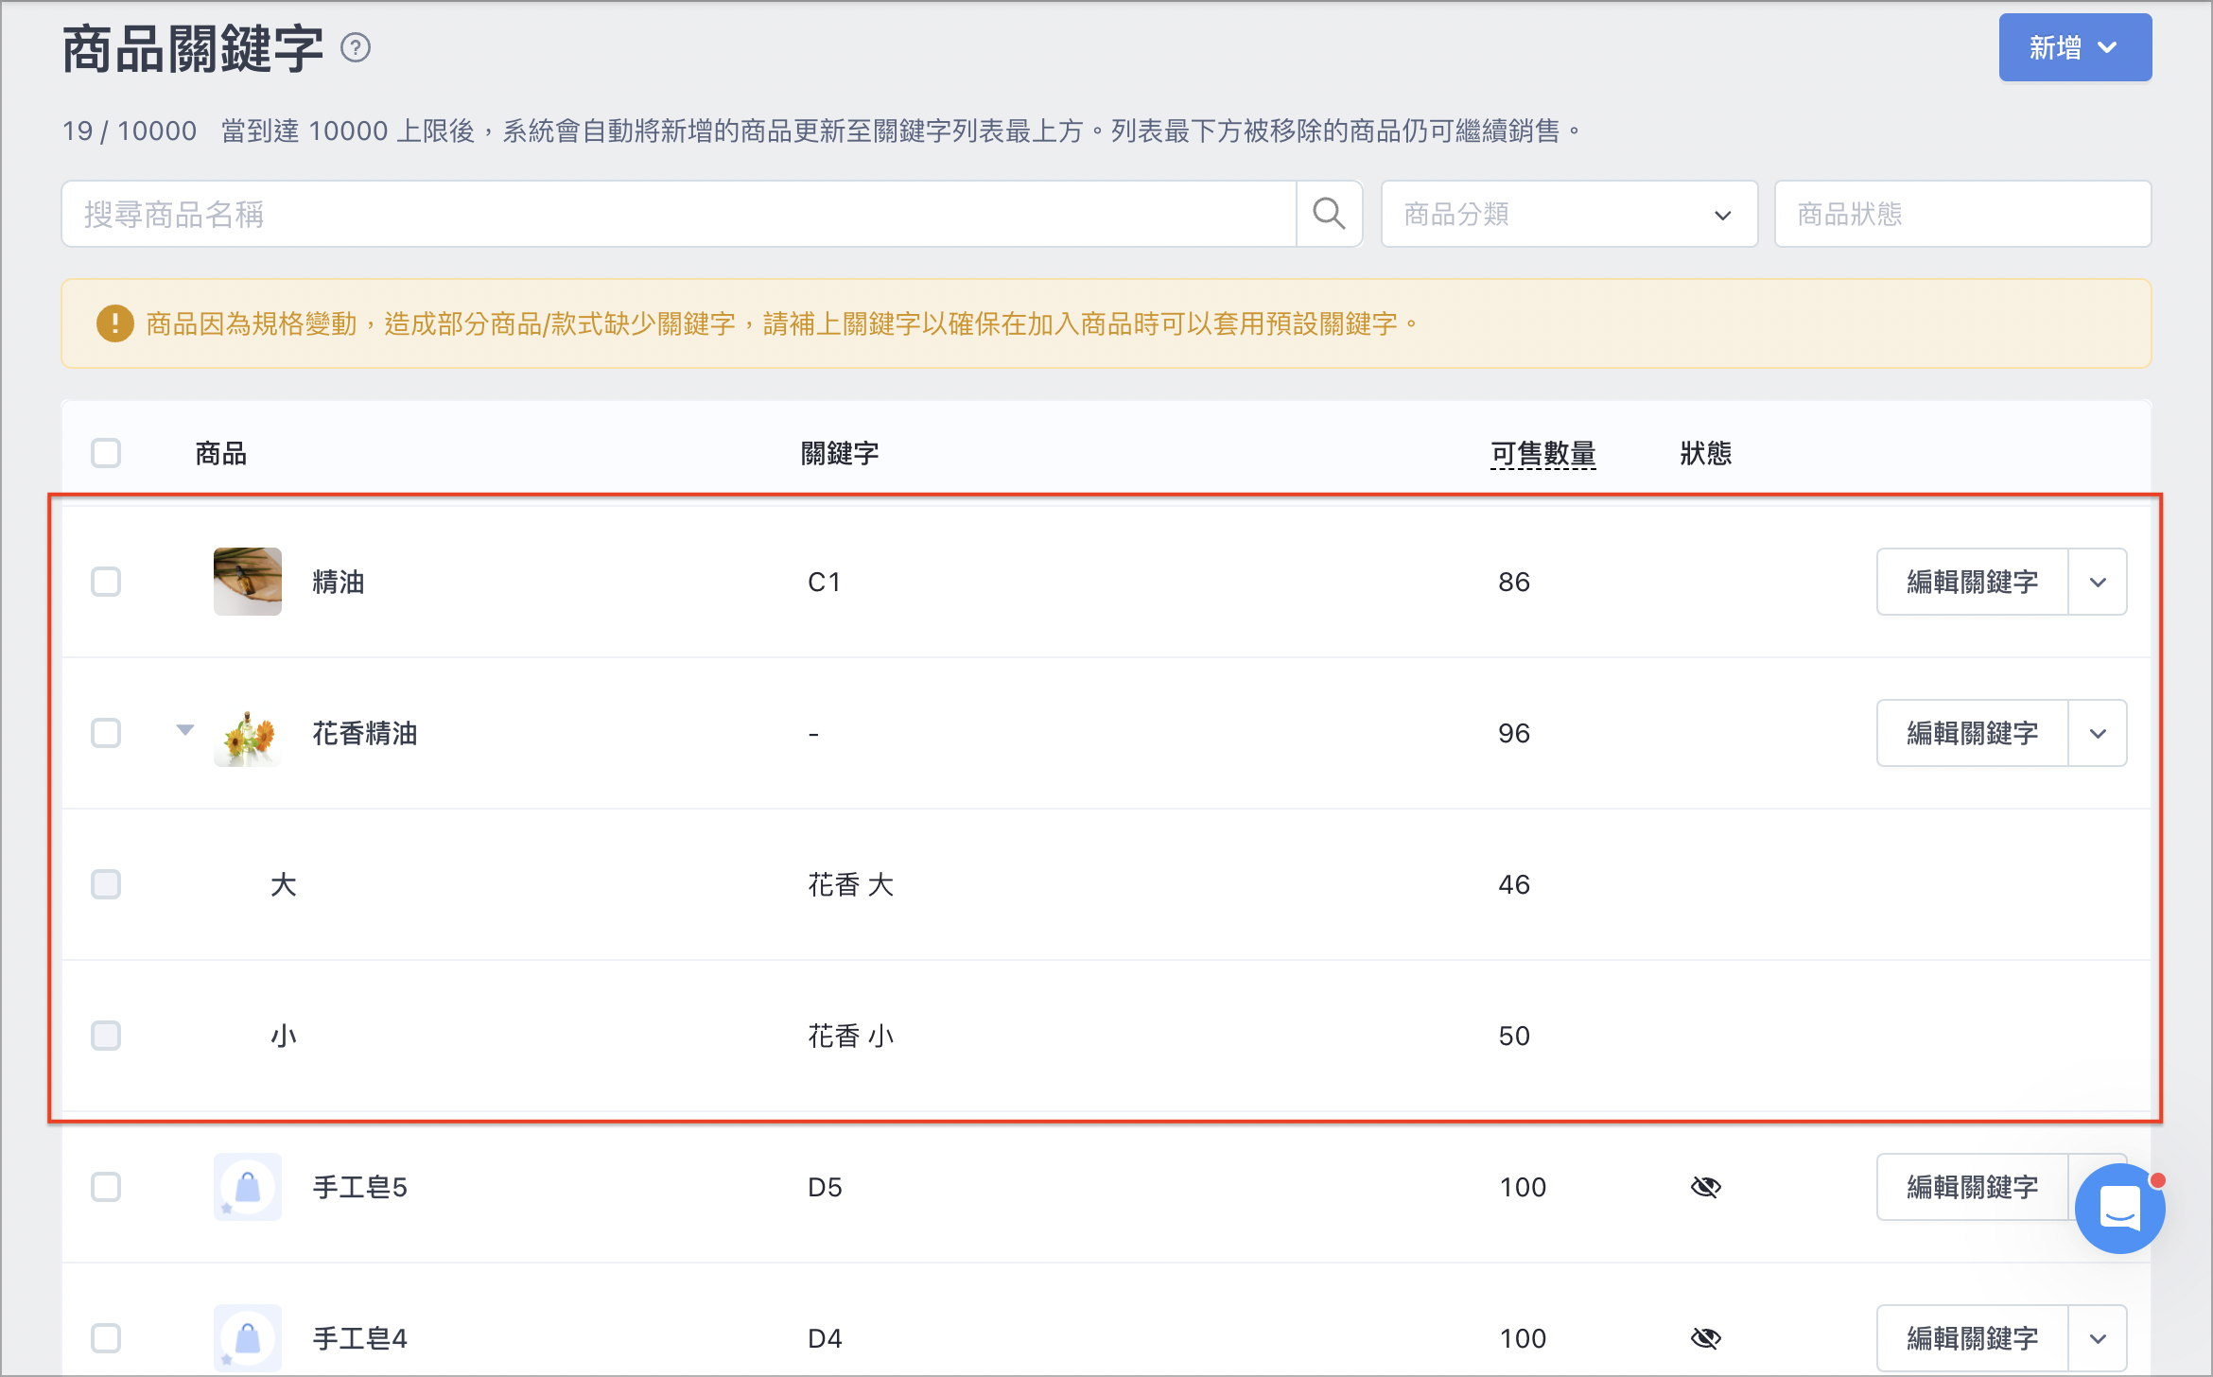Image resolution: width=2213 pixels, height=1377 pixels.
Task: Open the 新增 dropdown button
Action: click(x=2075, y=47)
